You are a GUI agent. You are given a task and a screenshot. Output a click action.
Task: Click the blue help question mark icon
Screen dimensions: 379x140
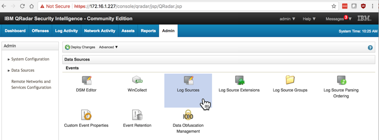(370, 48)
